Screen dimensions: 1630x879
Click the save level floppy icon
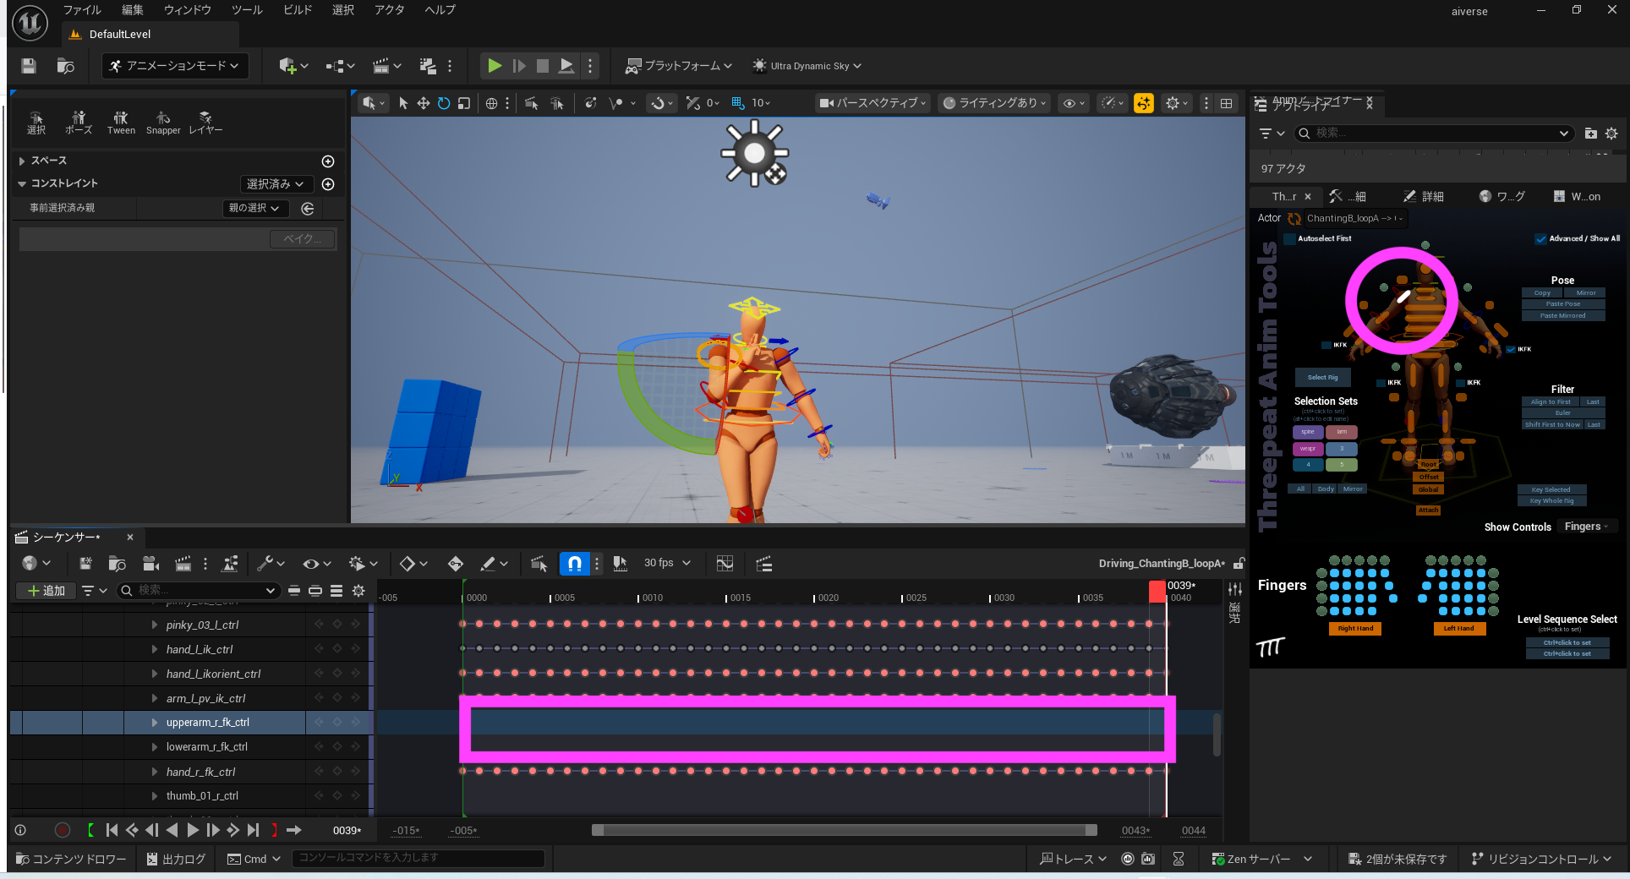pos(29,66)
